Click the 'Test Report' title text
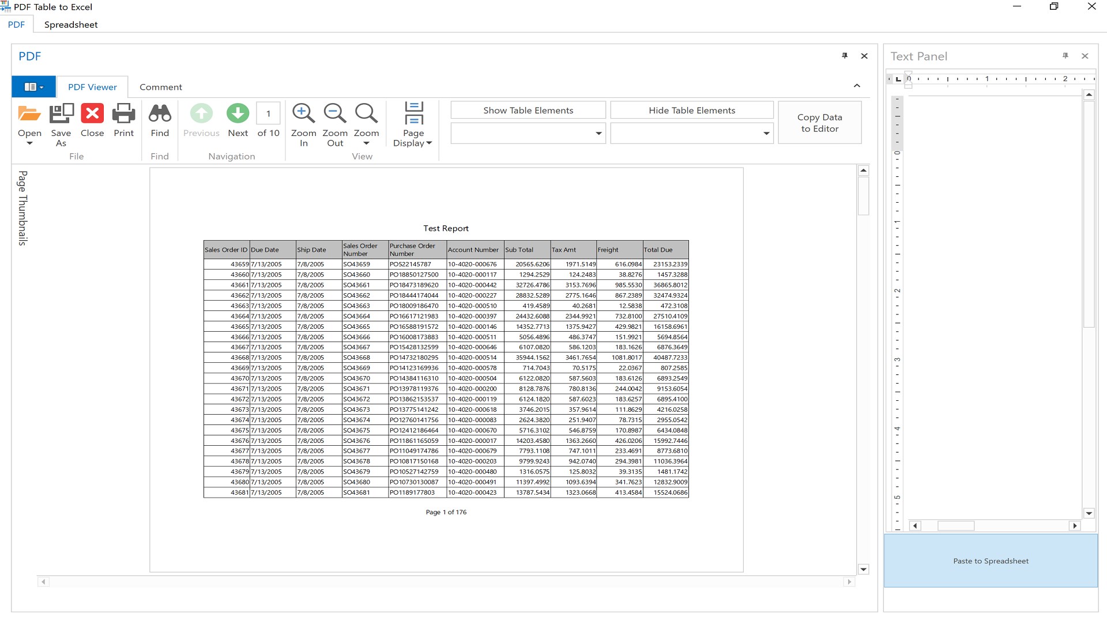Image resolution: width=1107 pixels, height=622 pixels. coord(446,229)
